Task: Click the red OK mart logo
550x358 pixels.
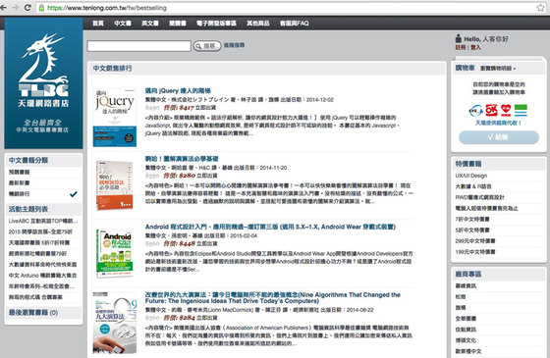Action: pos(491,110)
